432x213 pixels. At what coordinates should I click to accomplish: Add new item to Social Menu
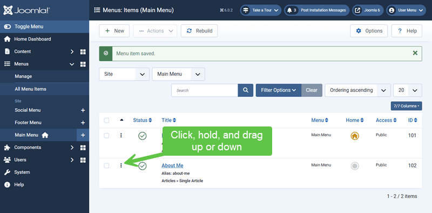83,110
